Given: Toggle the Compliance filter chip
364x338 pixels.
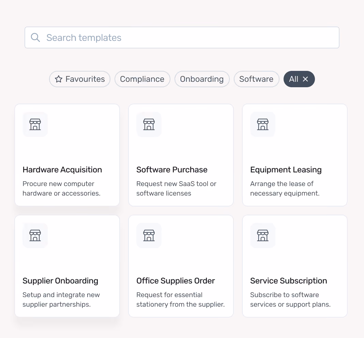Looking at the screenshot, I should pyautogui.click(x=142, y=79).
